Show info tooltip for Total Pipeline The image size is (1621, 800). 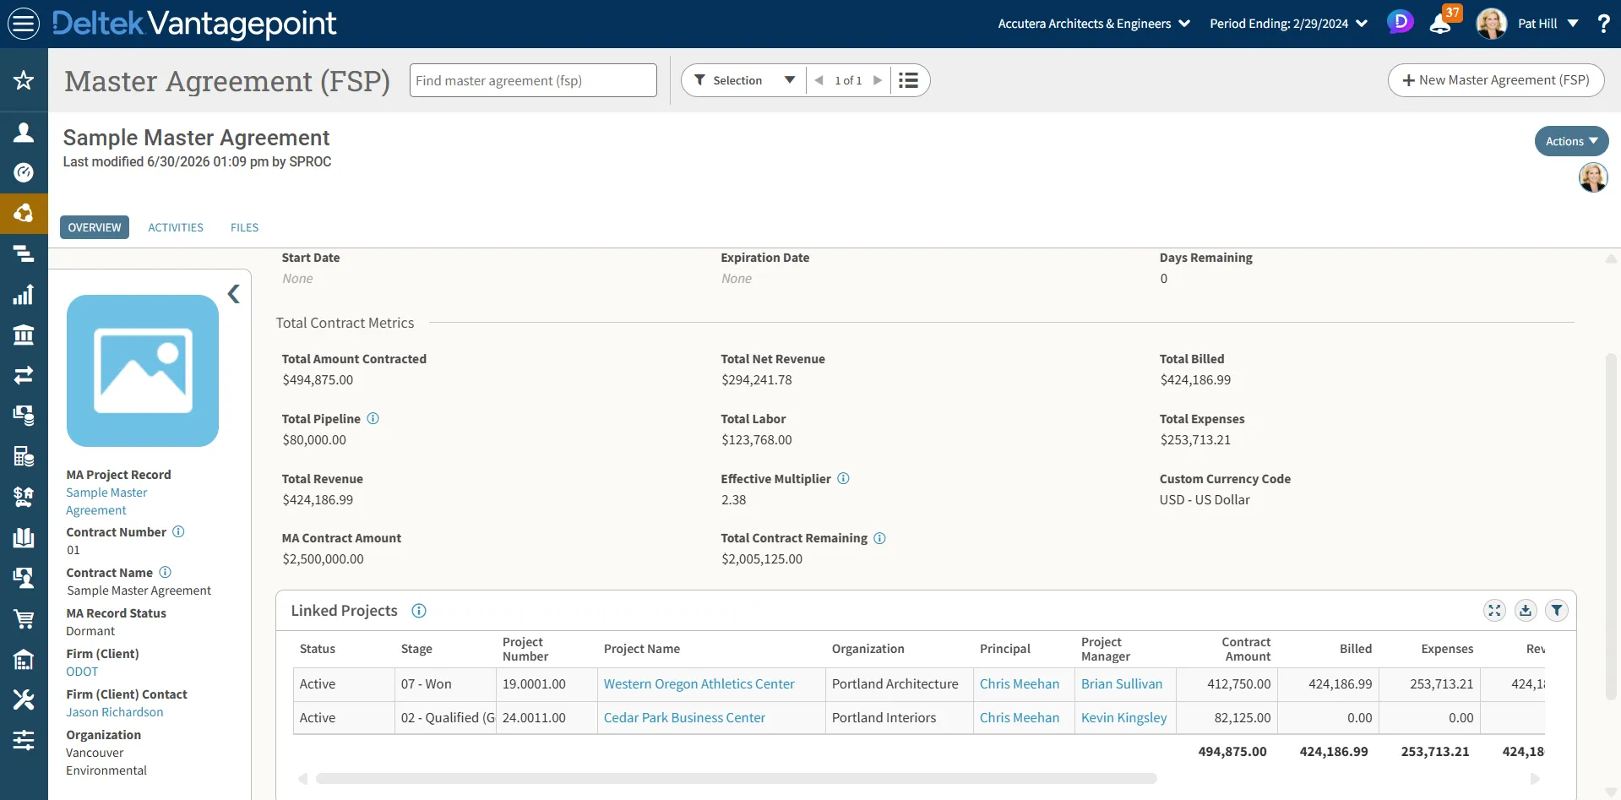(x=373, y=419)
